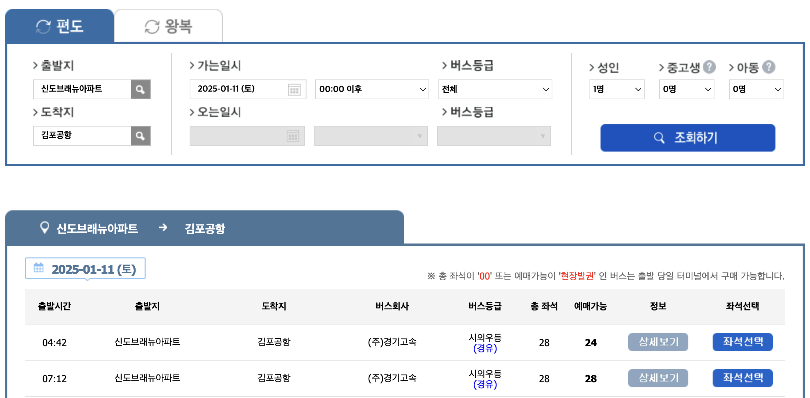Open the calendar icon for 가는일시 date
The height and width of the screenshot is (398, 810).
(x=294, y=89)
